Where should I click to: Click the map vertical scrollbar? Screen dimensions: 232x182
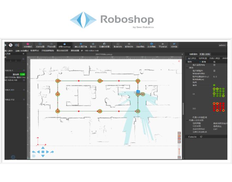tap(183, 108)
